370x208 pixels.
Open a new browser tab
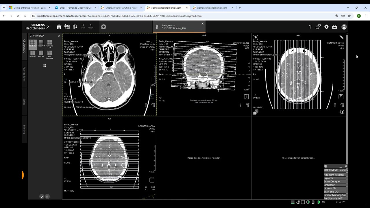point(240,8)
